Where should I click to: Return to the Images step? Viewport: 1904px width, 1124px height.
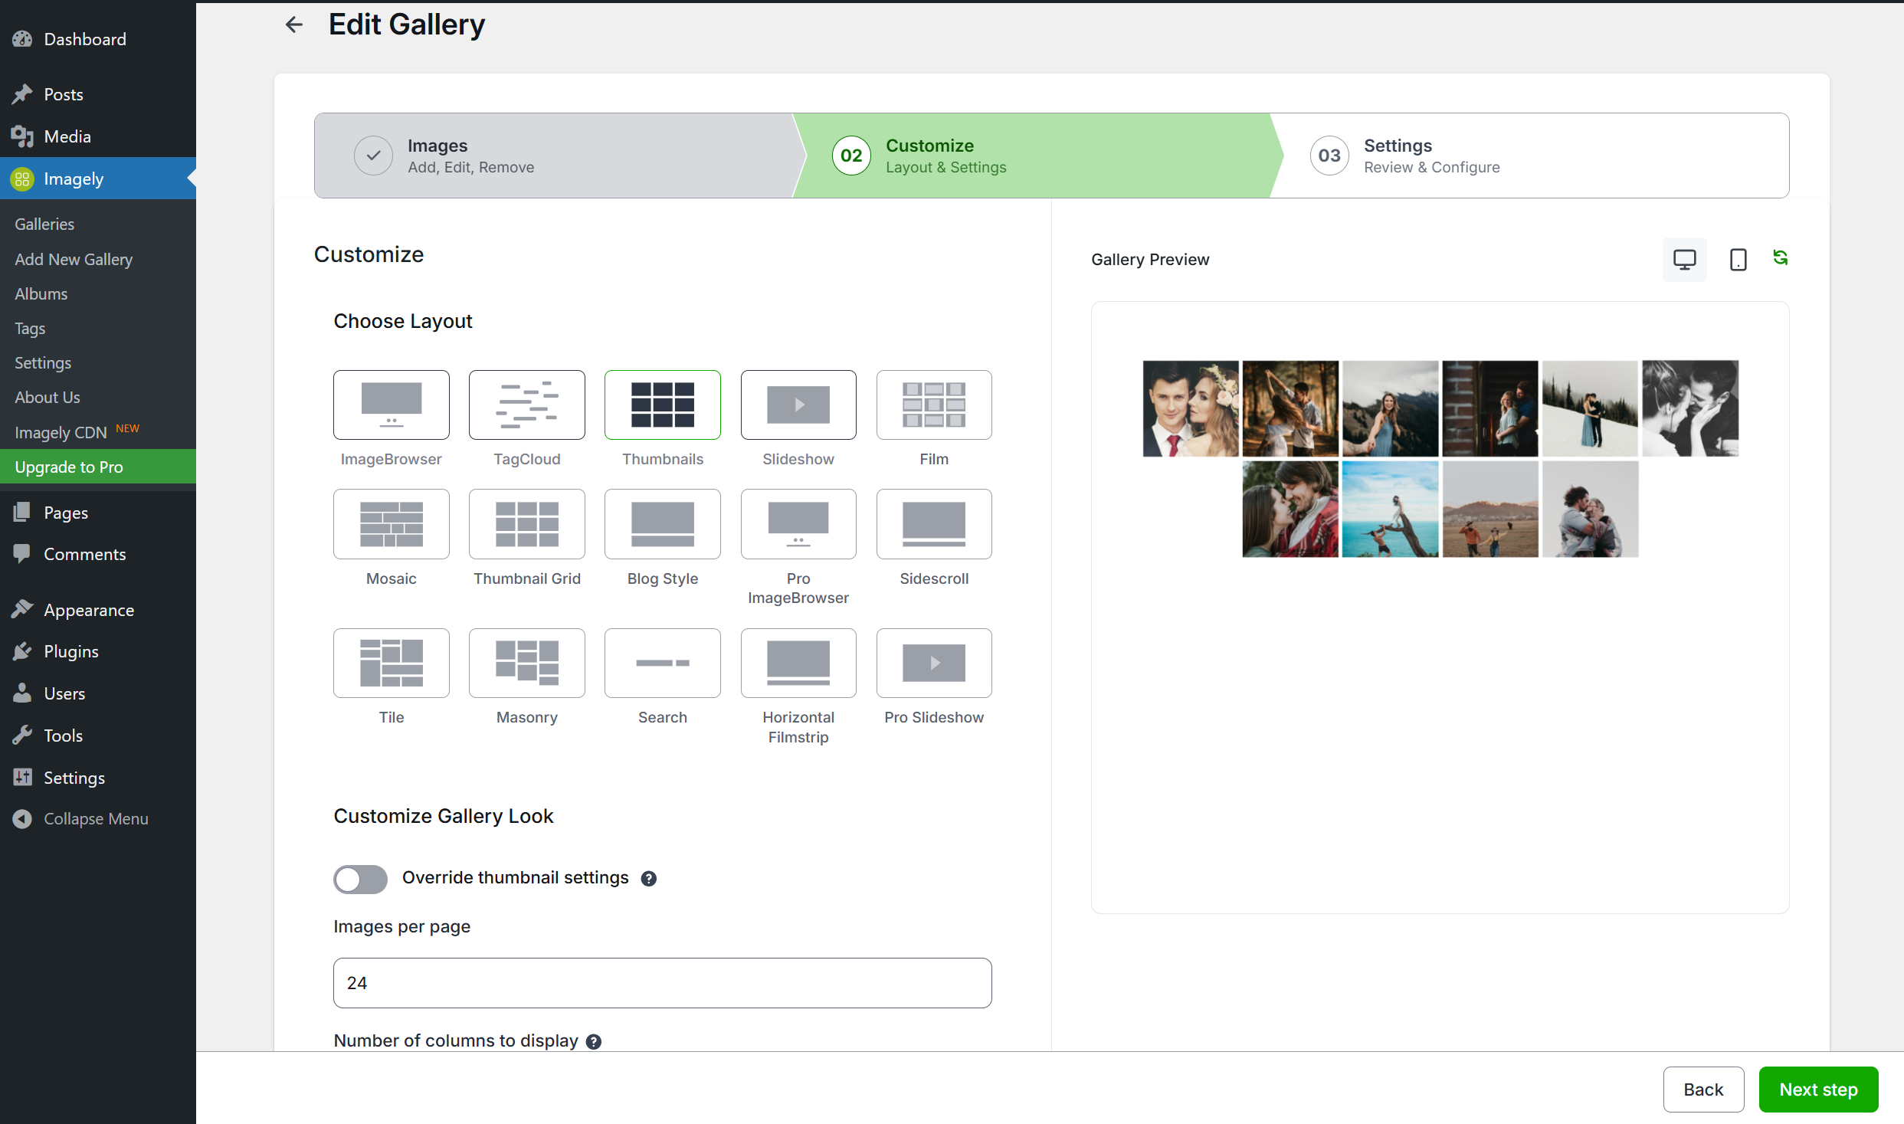click(470, 156)
